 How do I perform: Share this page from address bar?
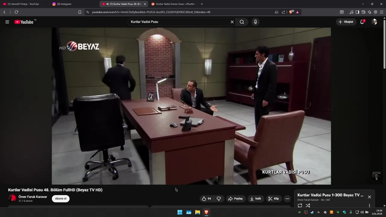[x=283, y=12]
